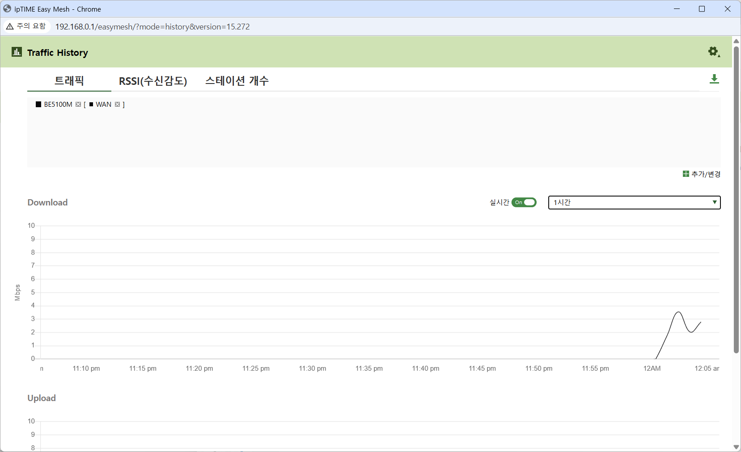
Task: Remove BE5100M with its X icon
Action: (78, 105)
